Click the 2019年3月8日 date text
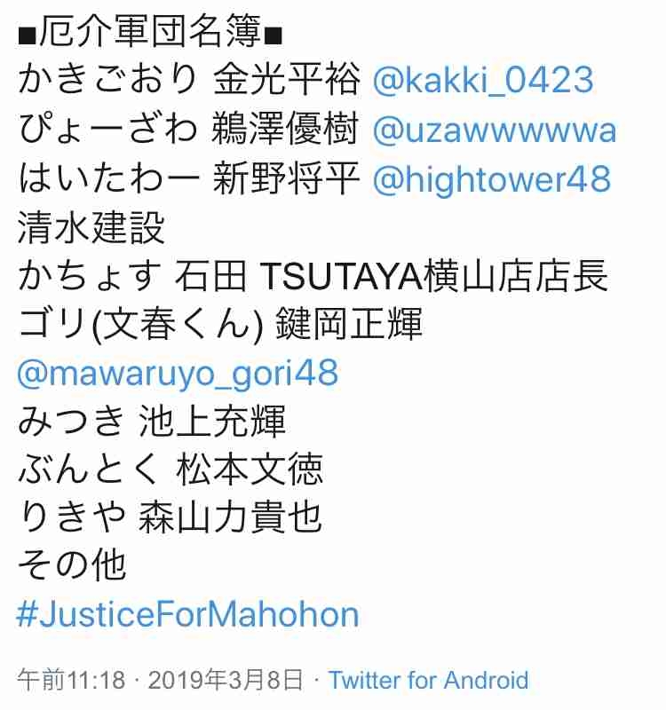 [x=226, y=680]
